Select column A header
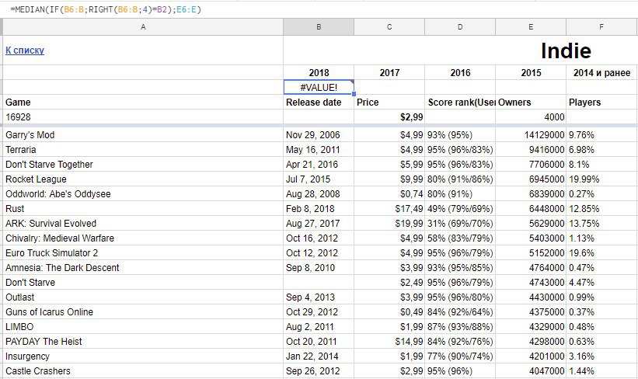The height and width of the screenshot is (379, 638). click(x=143, y=27)
